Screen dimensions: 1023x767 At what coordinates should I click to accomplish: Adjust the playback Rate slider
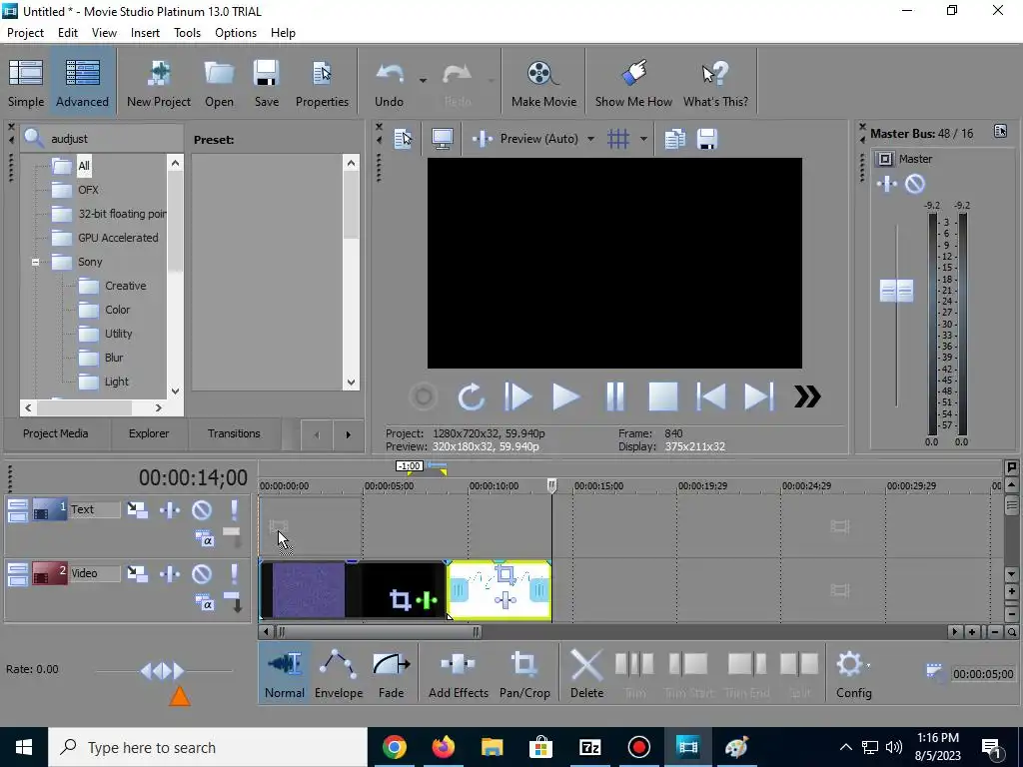click(x=163, y=670)
